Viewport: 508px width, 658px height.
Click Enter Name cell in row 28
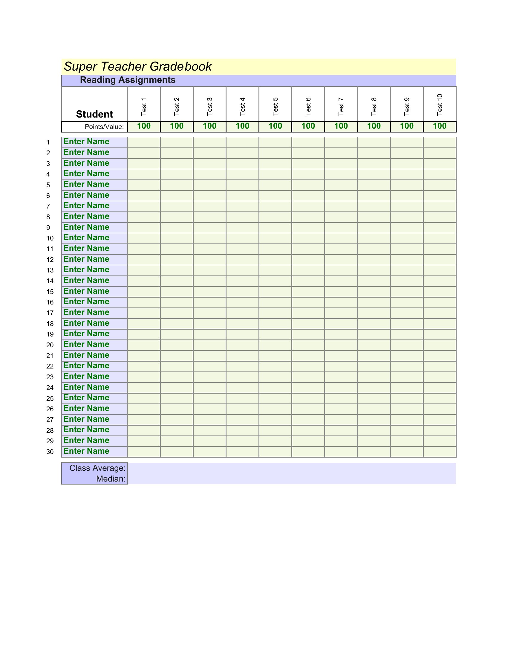pos(94,430)
